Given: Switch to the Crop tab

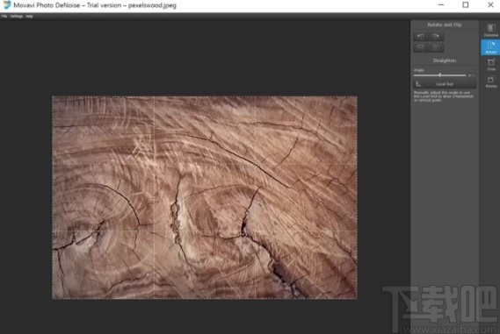Looking at the screenshot, I should 490,65.
